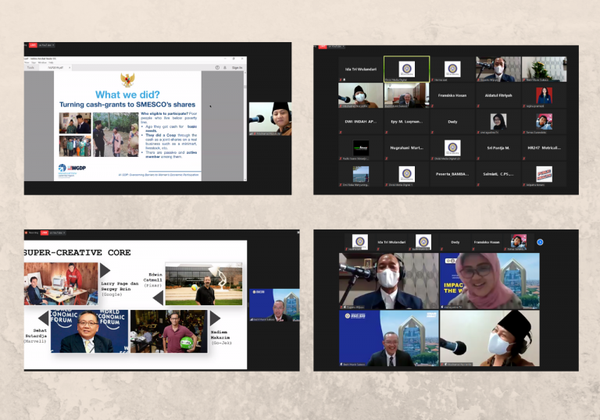Viewport: 600px width, 420px height.
Task: Select gallery tile of man in black cap
Action: coord(490,338)
